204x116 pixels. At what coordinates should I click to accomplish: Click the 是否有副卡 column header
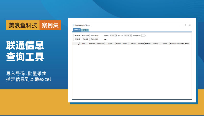click(141, 43)
